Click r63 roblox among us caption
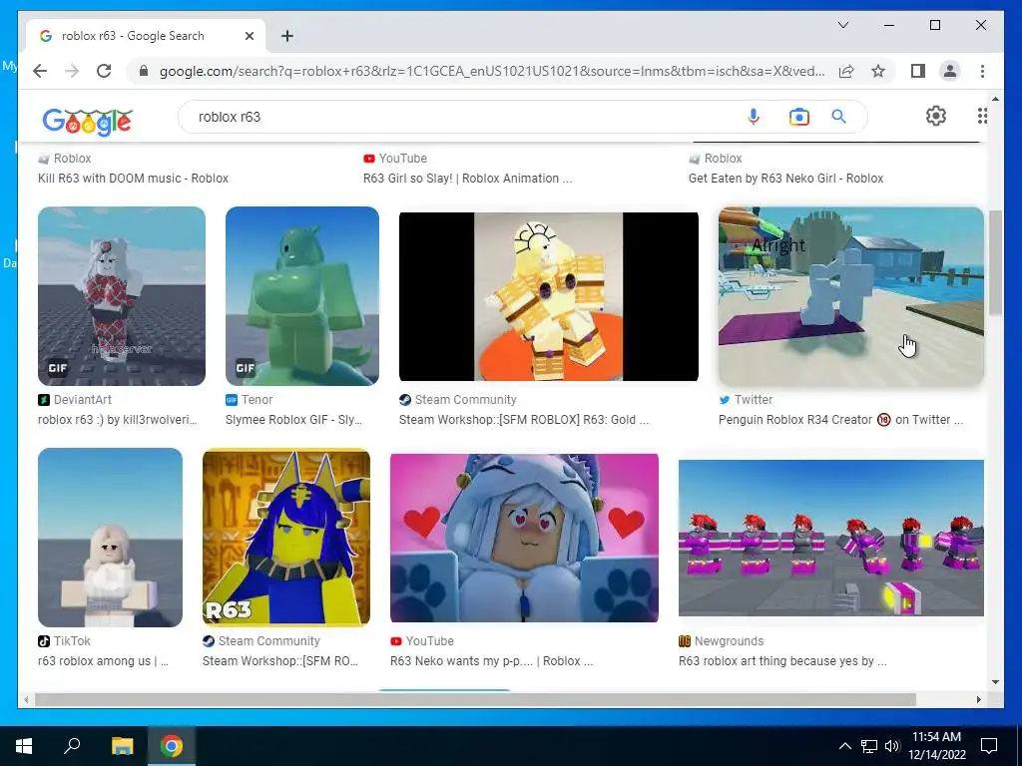 click(x=103, y=660)
